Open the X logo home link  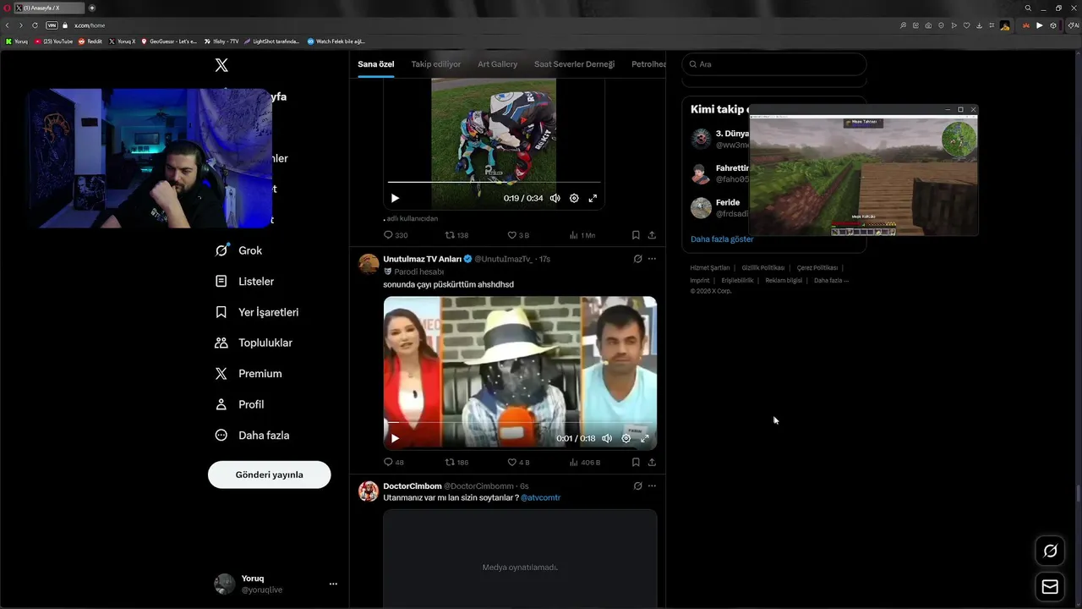[x=221, y=65]
